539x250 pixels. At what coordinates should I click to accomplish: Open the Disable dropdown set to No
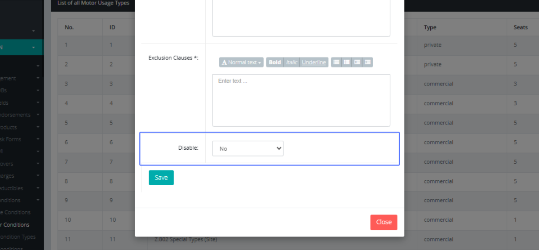[247, 148]
